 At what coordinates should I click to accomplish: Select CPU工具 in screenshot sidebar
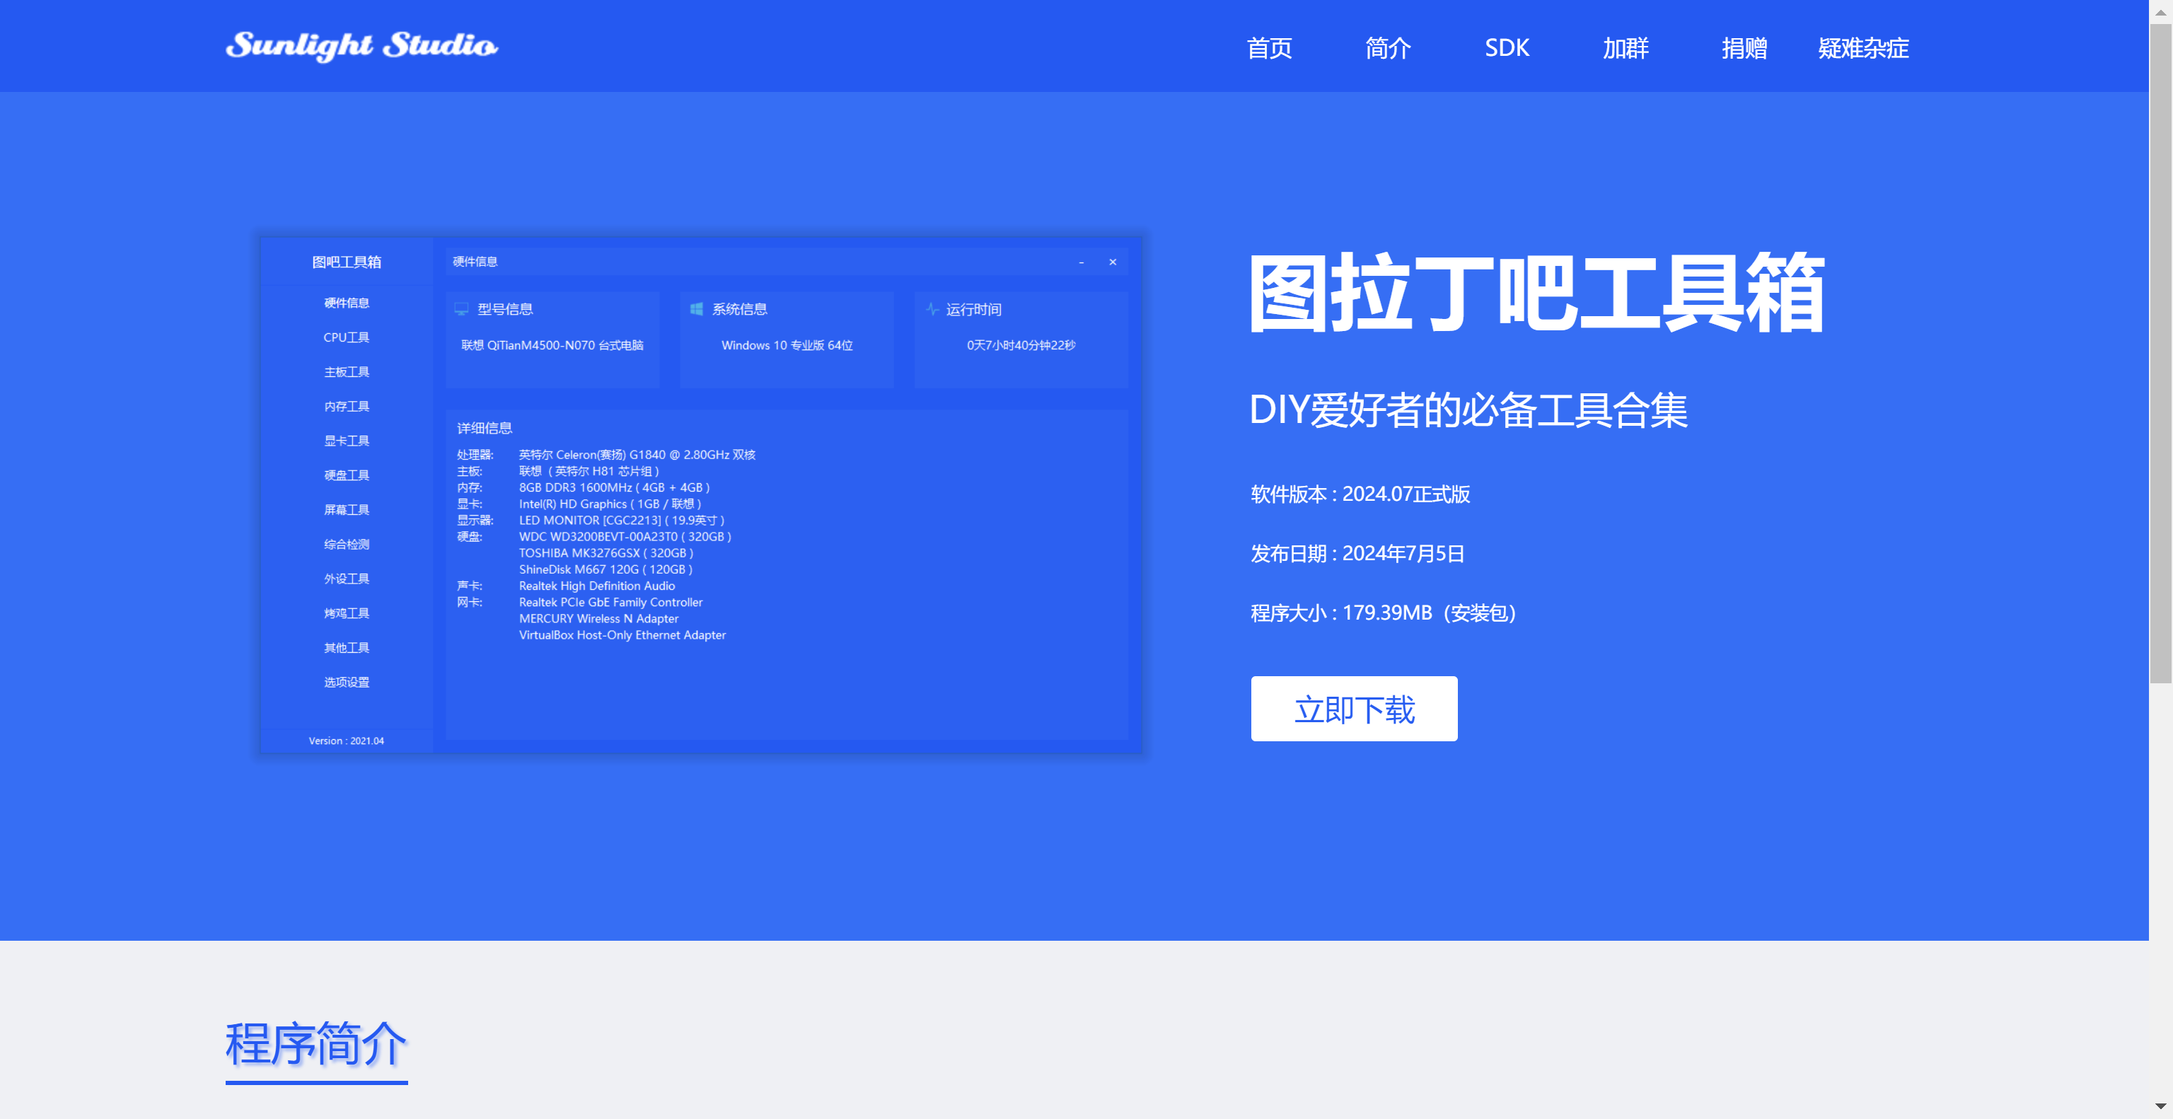click(347, 337)
